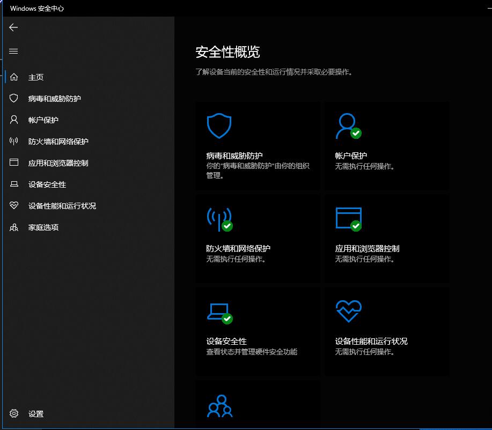Open settings via the gear icon
This screenshot has height=430, width=492.
coord(13,413)
